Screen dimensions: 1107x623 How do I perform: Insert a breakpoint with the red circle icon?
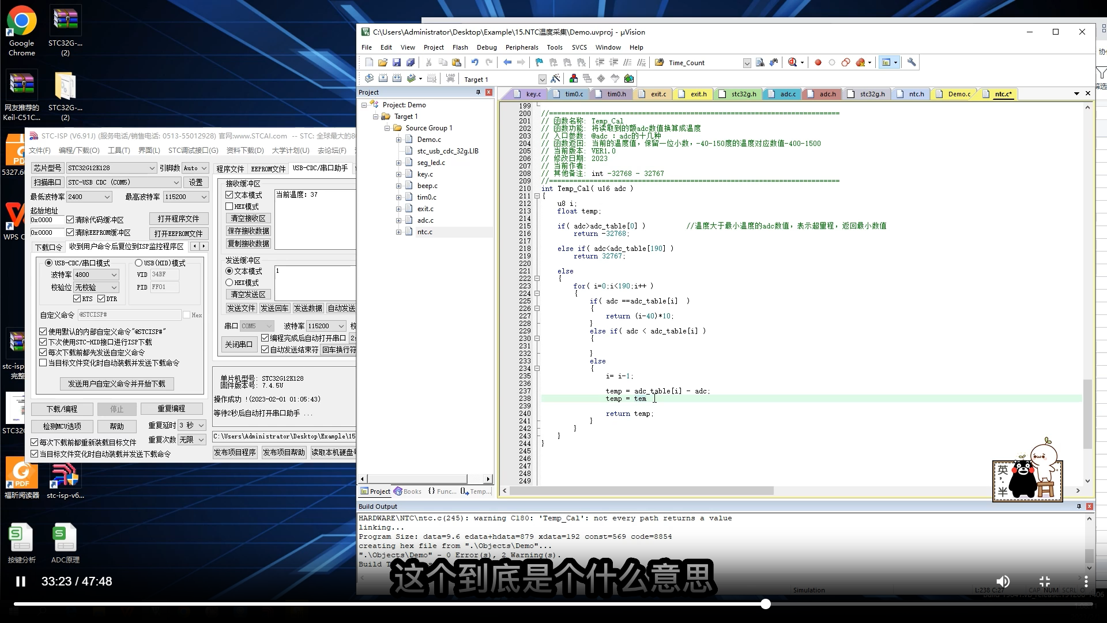click(x=818, y=62)
